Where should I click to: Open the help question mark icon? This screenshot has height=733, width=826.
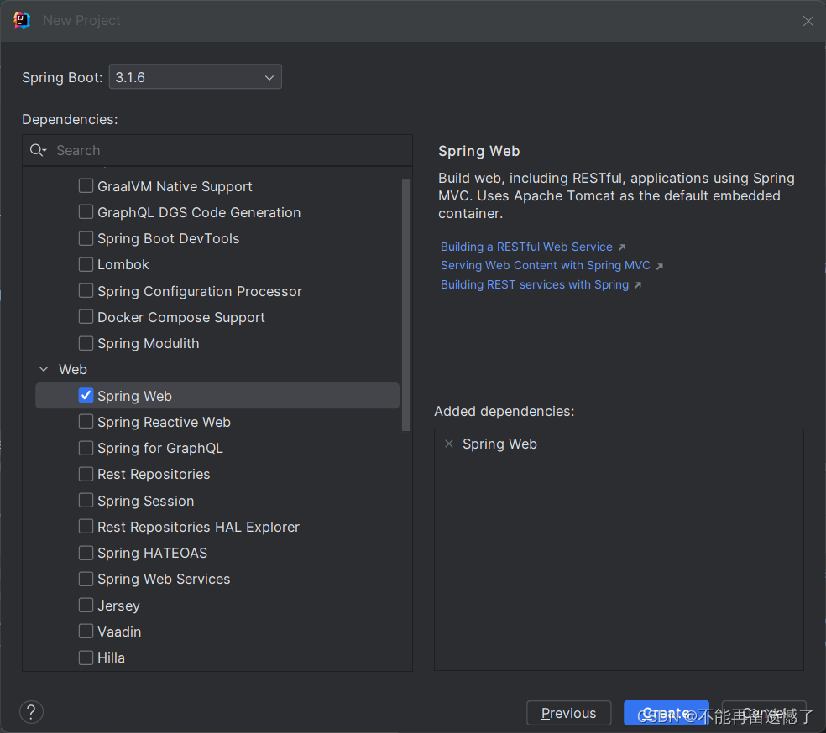(x=31, y=712)
